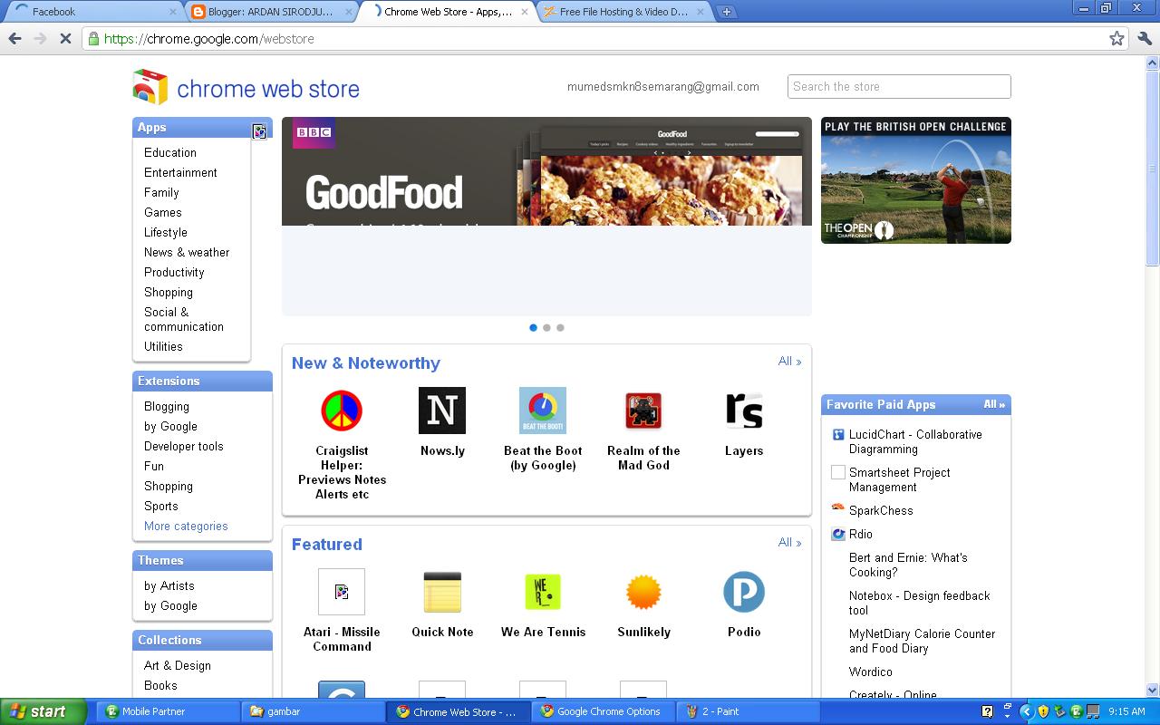
Task: View all New & Noteworthy items
Action: [790, 361]
